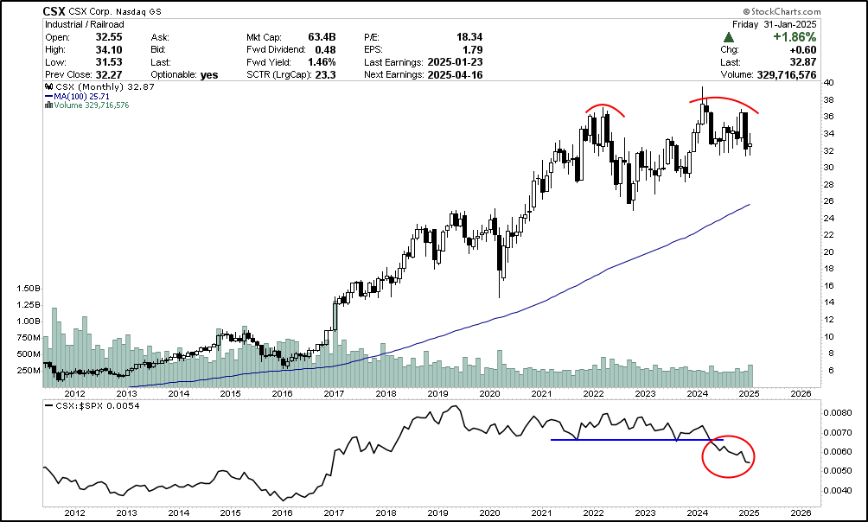Click the 2012 year label under price chart

pyautogui.click(x=74, y=393)
